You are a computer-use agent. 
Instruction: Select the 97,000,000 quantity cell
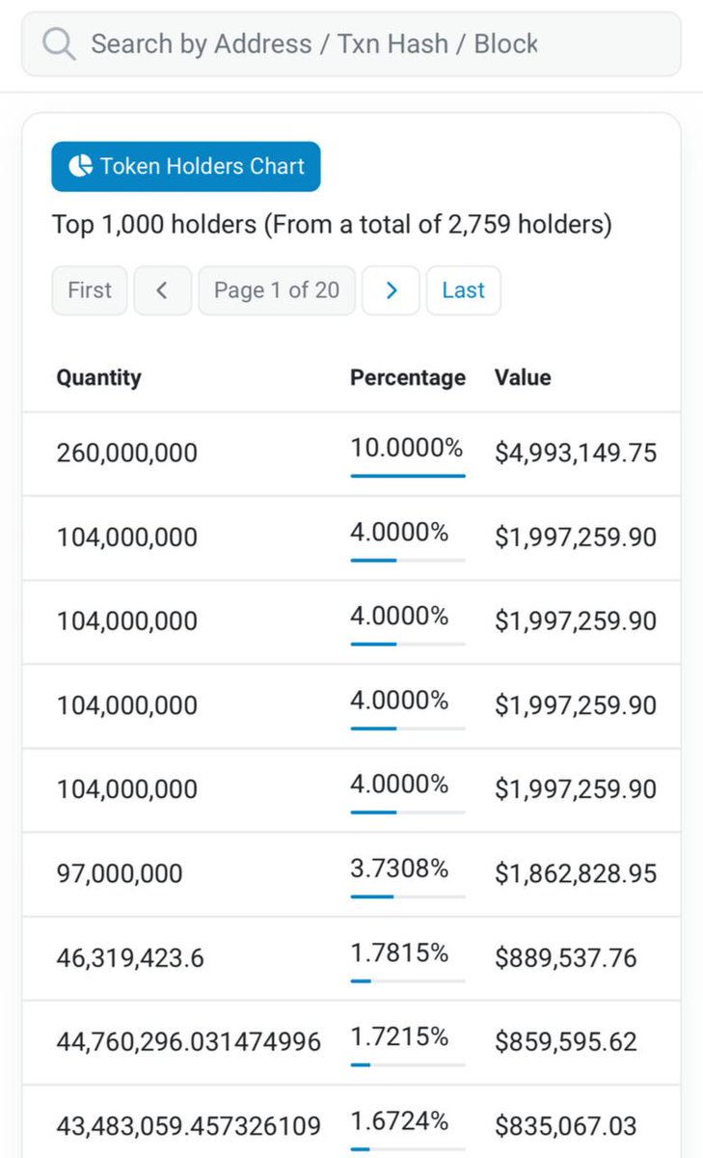[120, 874]
